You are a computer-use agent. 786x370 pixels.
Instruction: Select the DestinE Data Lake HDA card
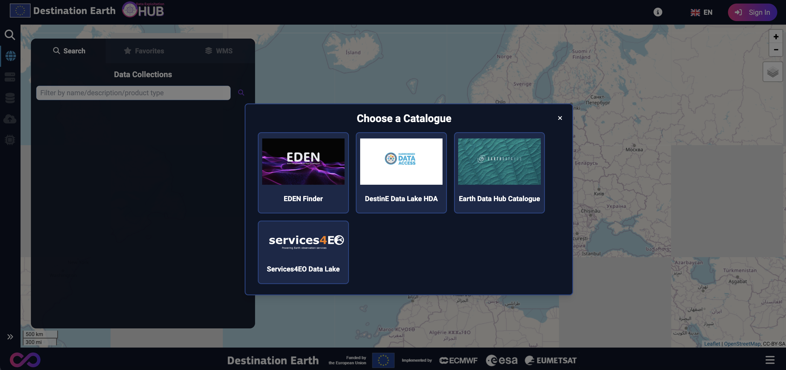point(401,173)
